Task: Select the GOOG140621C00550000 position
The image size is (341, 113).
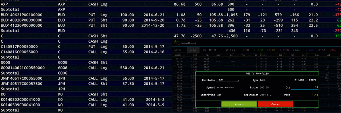Action: (23, 68)
